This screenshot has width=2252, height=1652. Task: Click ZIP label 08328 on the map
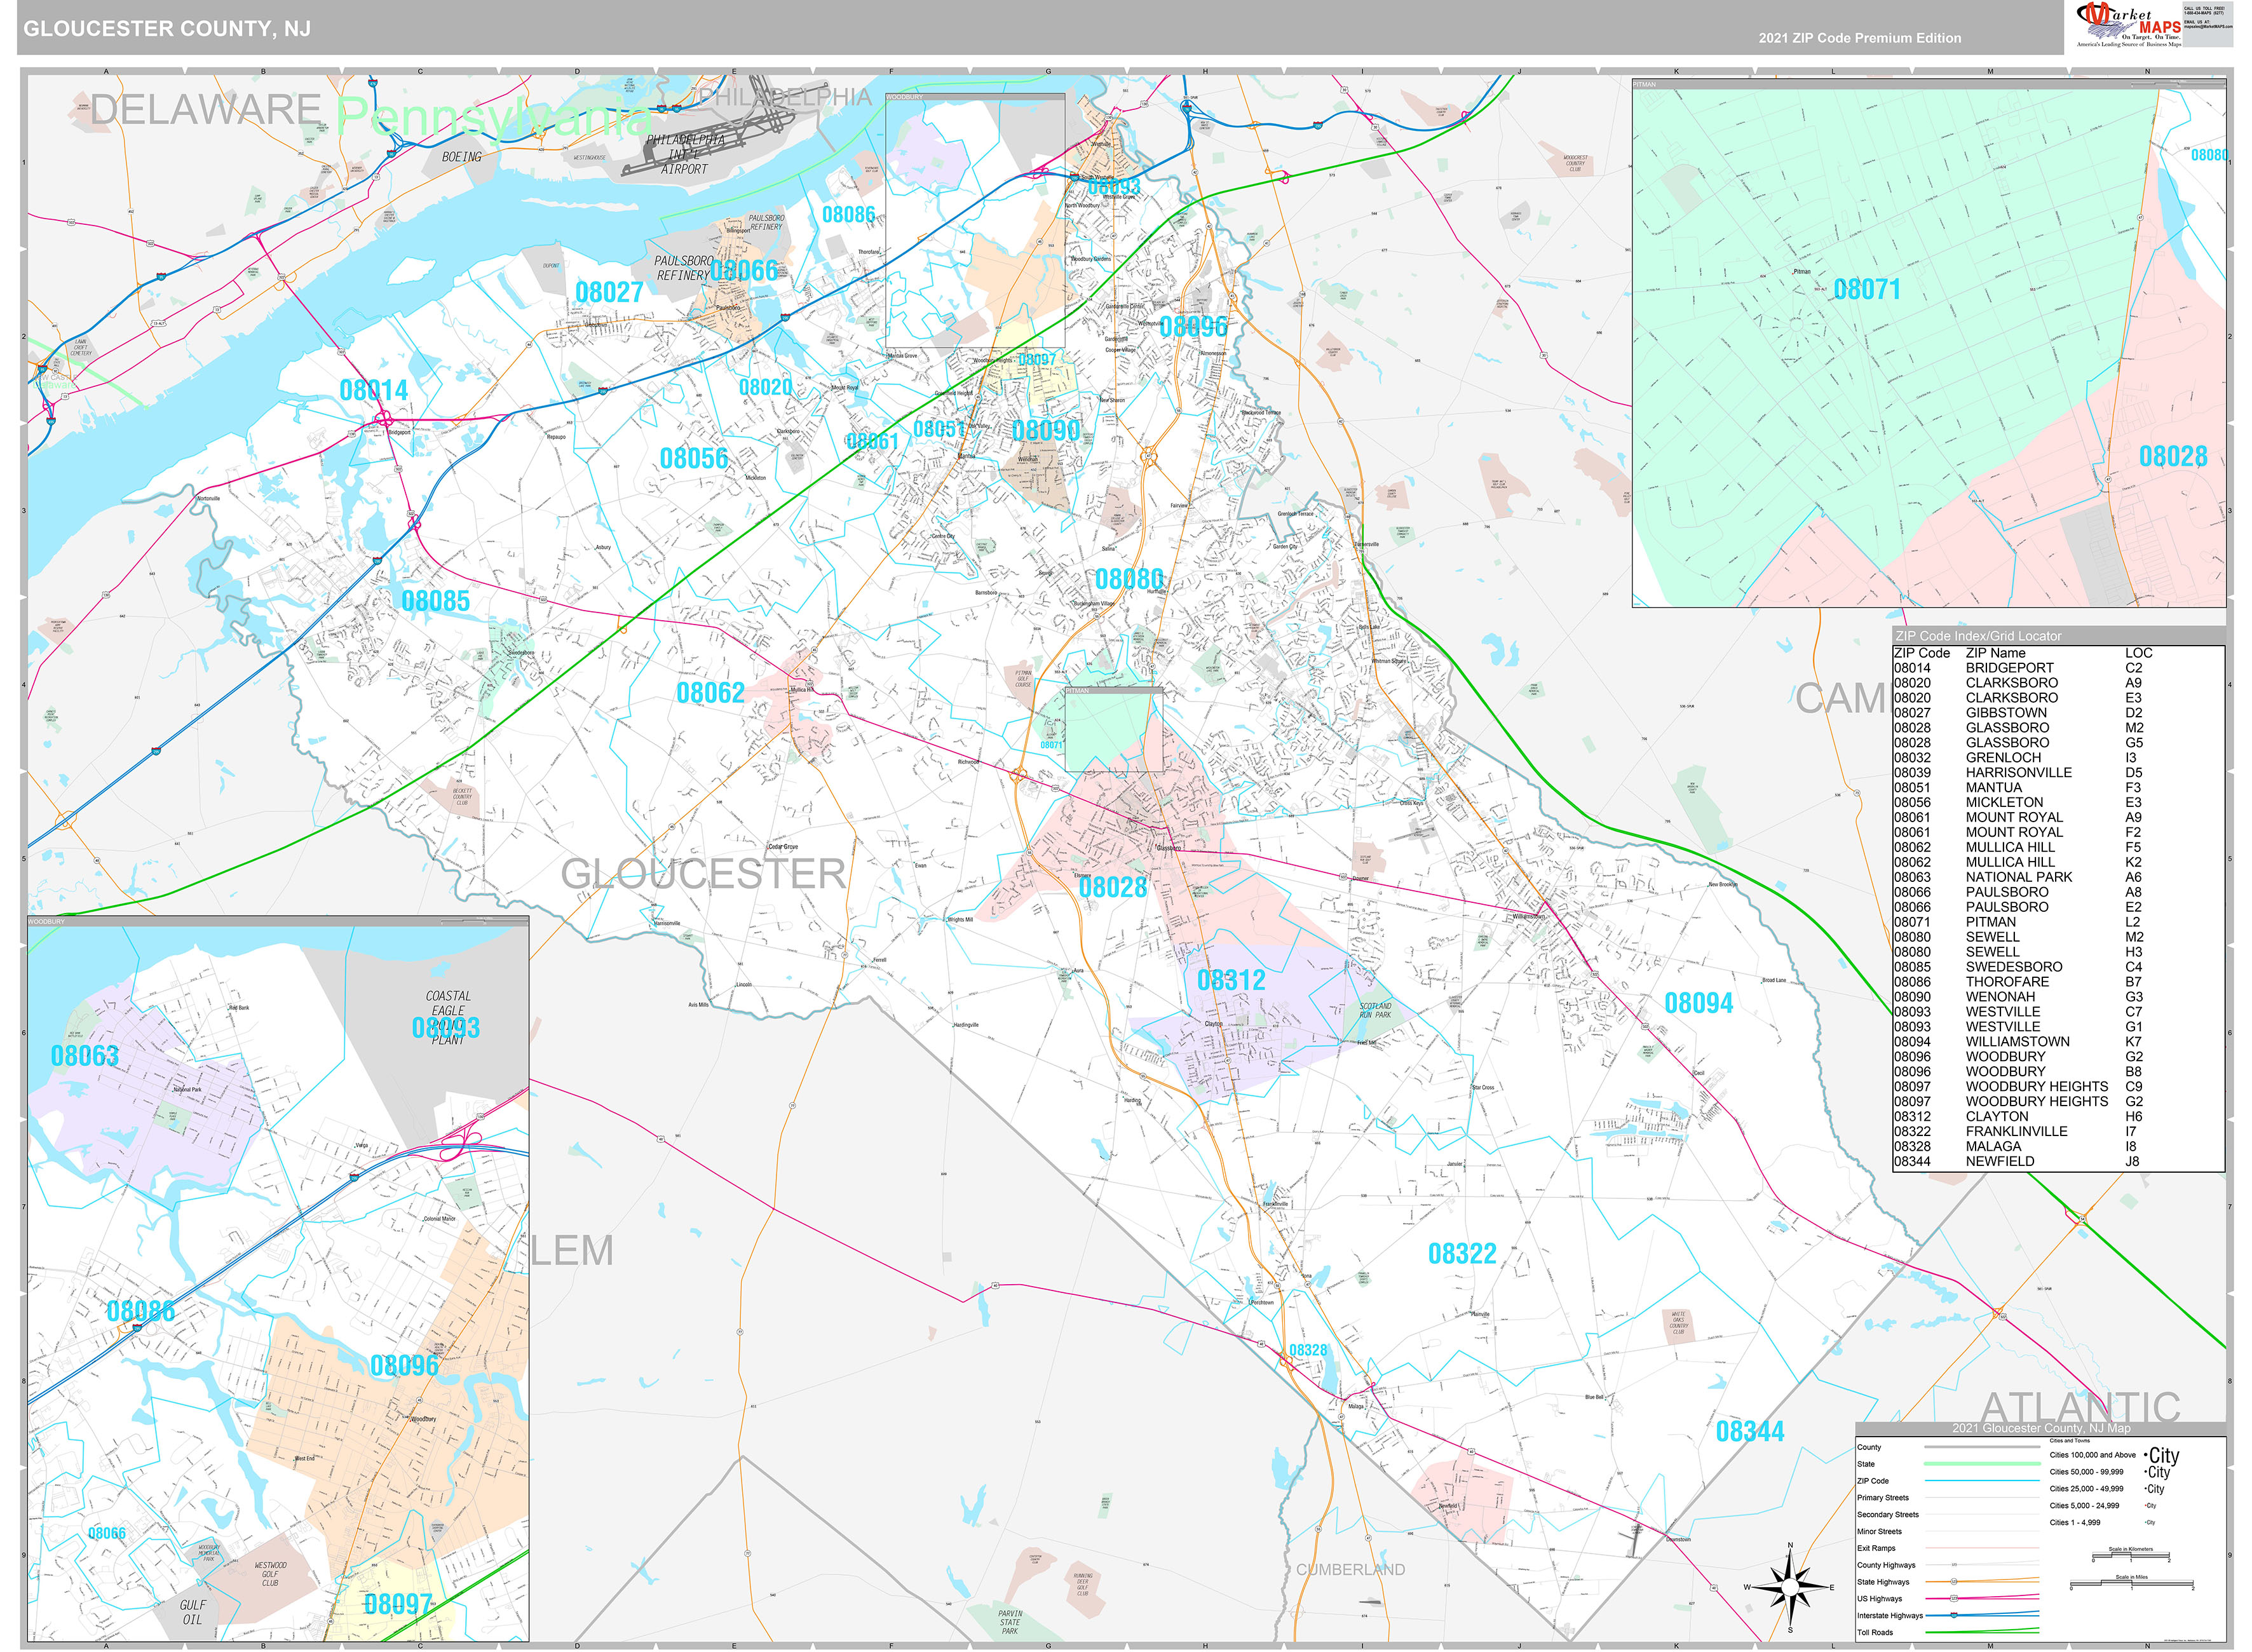coord(1308,1350)
